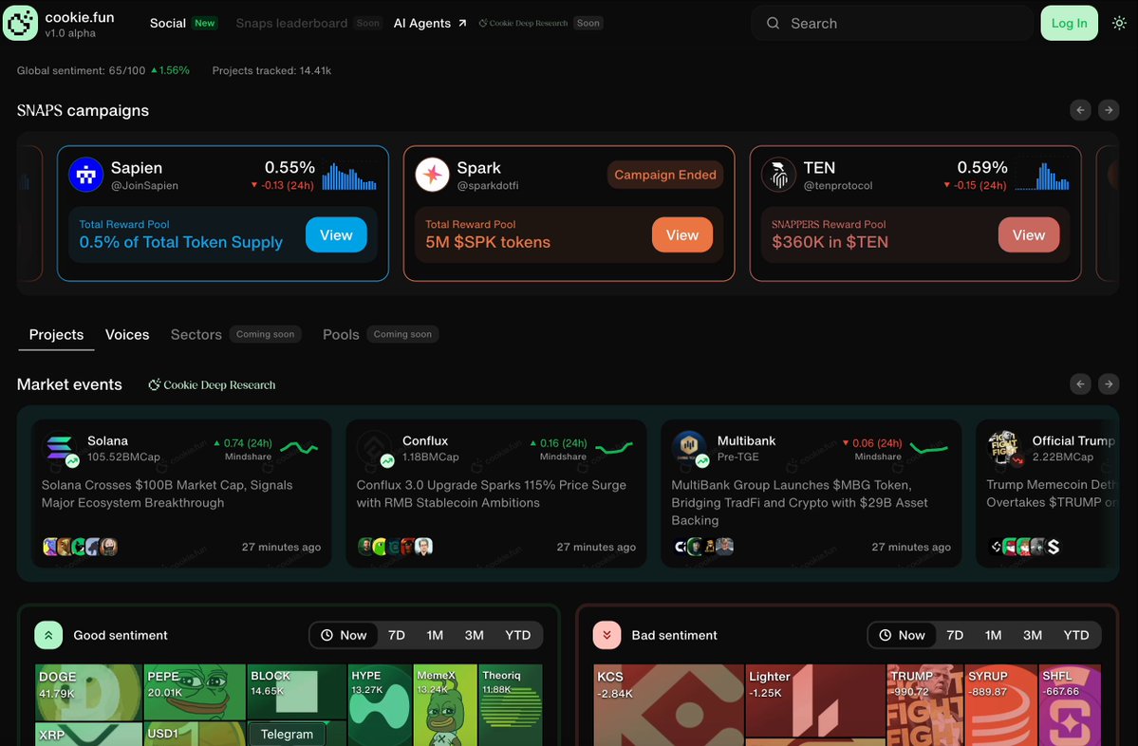1138x746 pixels.
Task: Open the Conflux 3.0 Upgrade headline
Action: point(492,494)
